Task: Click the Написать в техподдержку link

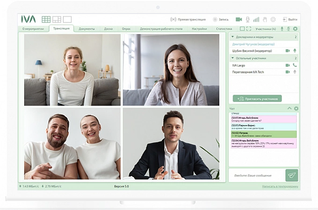Action: pos(280,186)
